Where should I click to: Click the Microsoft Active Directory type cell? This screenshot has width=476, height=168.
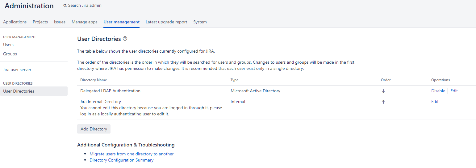[255, 91]
